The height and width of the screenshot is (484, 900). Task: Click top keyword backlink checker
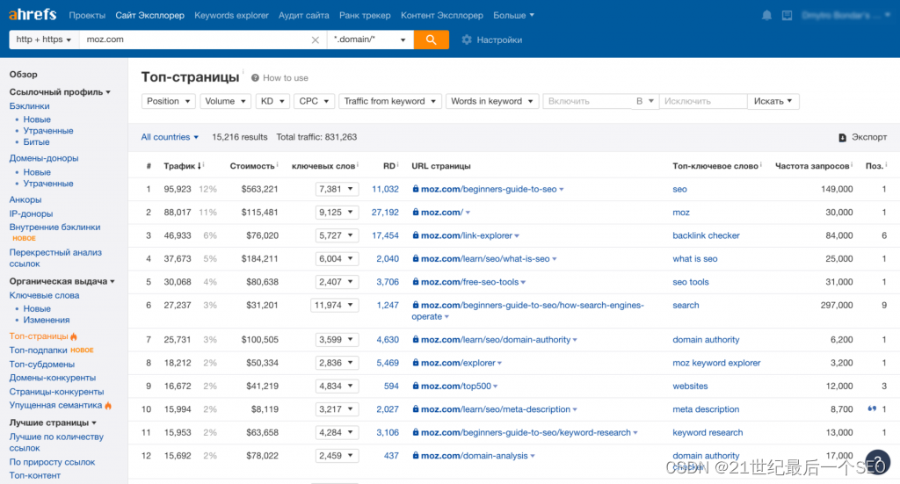(706, 235)
